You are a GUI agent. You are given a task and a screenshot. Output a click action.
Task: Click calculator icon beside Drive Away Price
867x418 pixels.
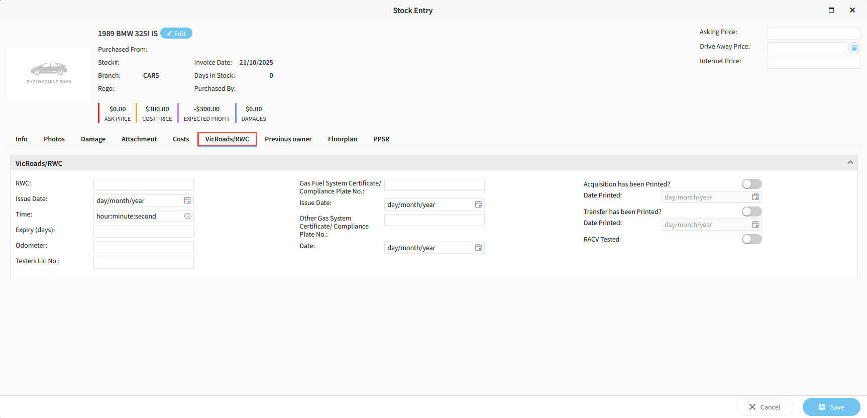(x=854, y=48)
